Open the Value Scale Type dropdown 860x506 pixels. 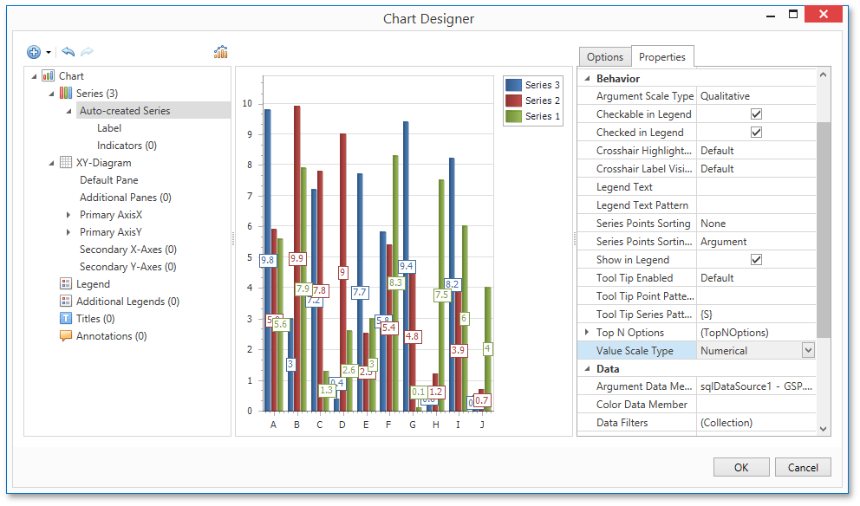click(806, 349)
